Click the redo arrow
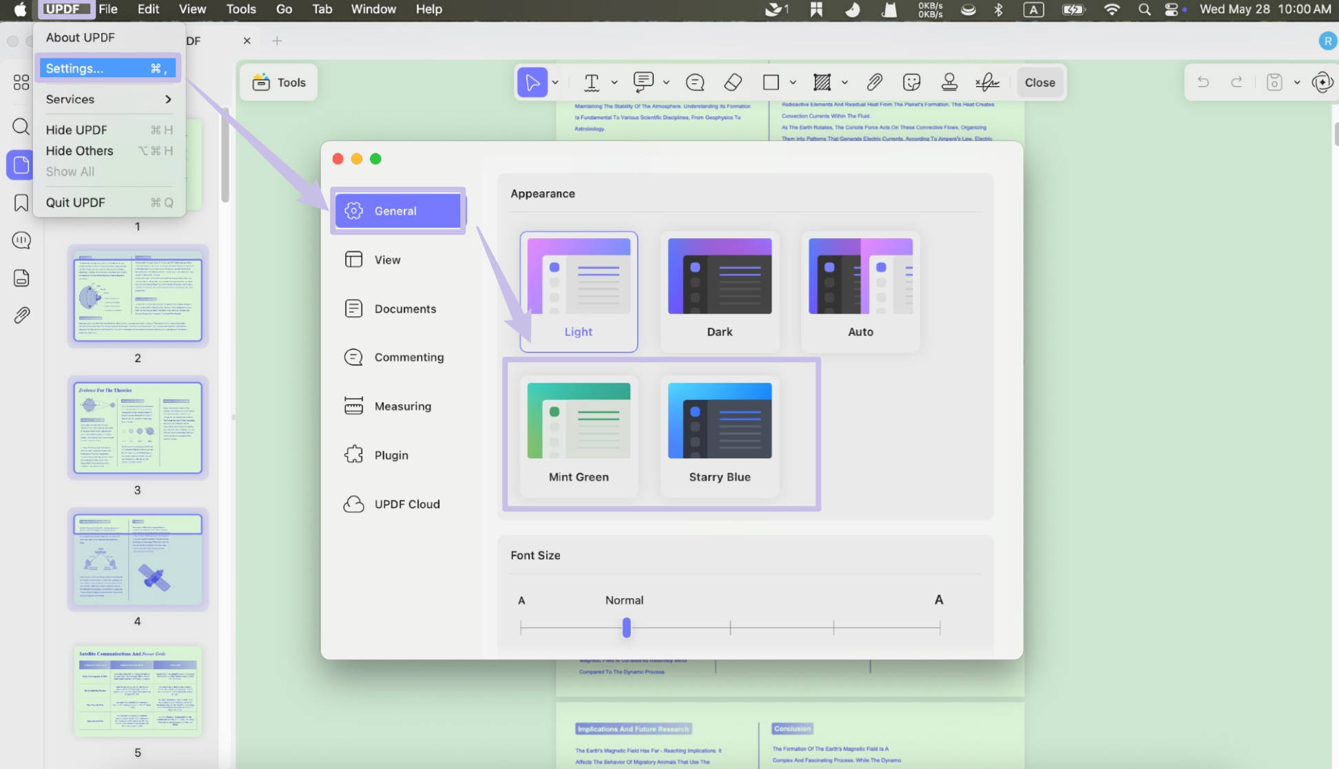Screen dimensions: 1339x769 (x=1236, y=83)
